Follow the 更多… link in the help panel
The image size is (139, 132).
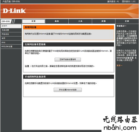click(x=119, y=65)
